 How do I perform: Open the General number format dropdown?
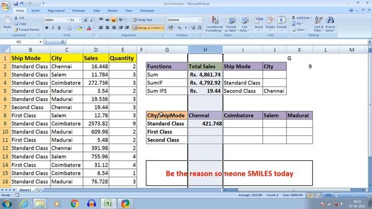pyautogui.click(x=200, y=20)
